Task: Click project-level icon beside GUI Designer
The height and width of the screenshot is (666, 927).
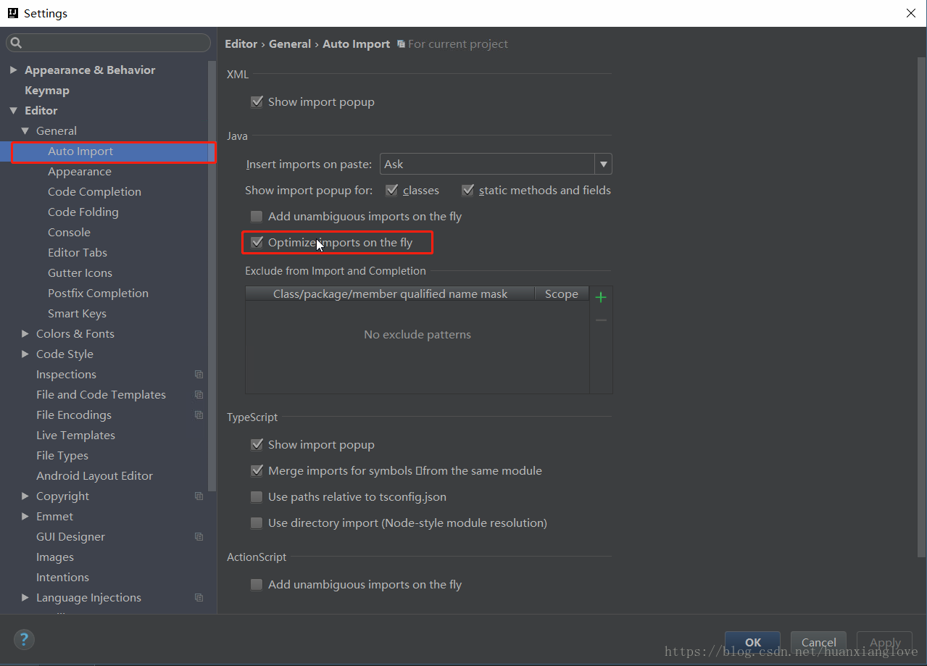Action: [x=199, y=537]
